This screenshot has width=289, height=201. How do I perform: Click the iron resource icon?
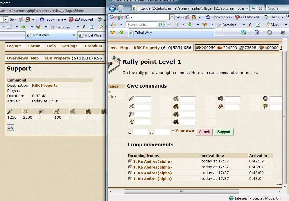(x=241, y=48)
